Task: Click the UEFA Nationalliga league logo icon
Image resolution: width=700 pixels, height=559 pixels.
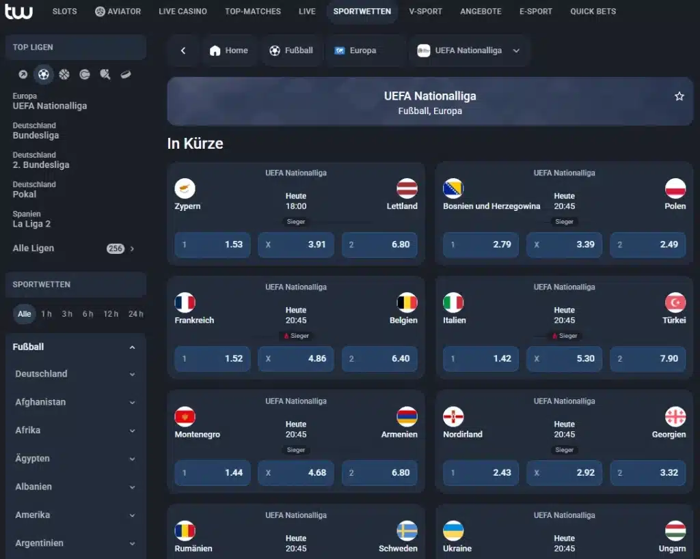Action: tap(423, 51)
